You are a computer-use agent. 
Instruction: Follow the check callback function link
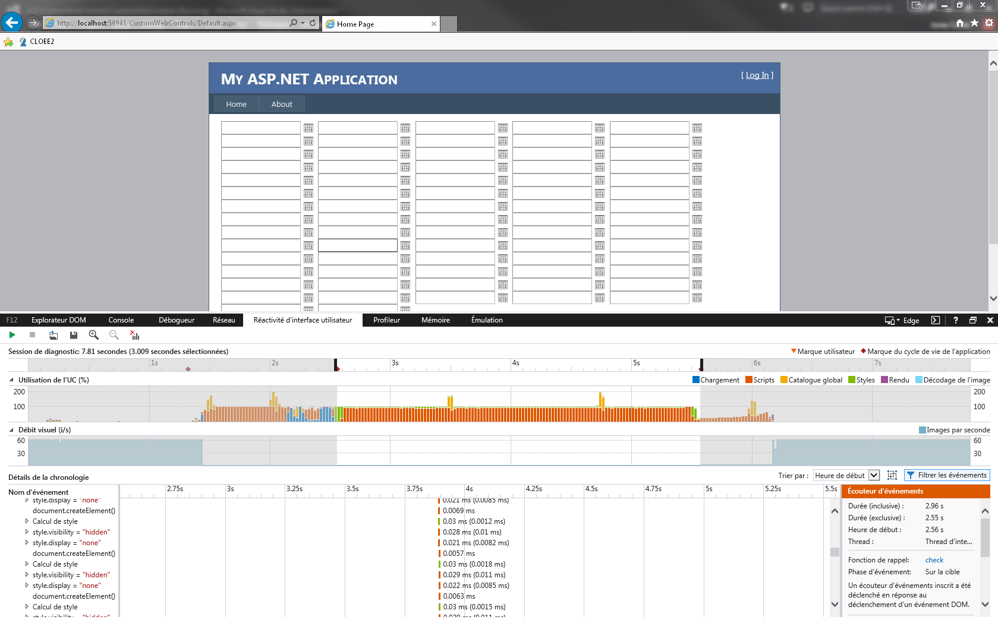[x=934, y=560]
